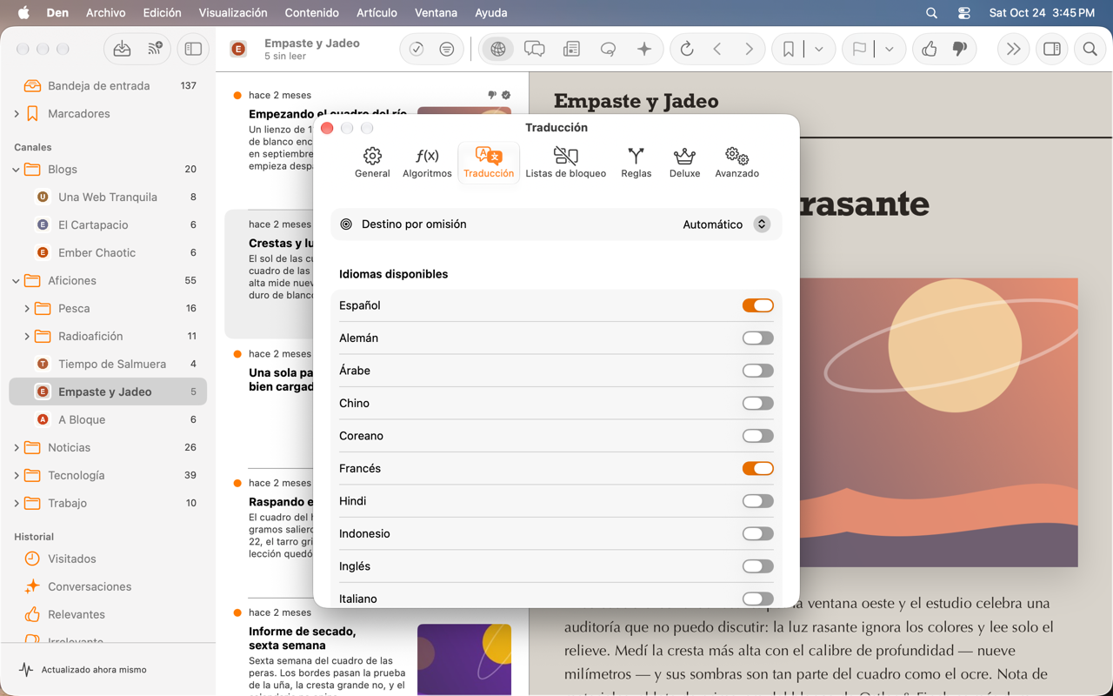Expand the Noticias folder
Viewport: 1113px width, 696px height.
[x=17, y=448]
